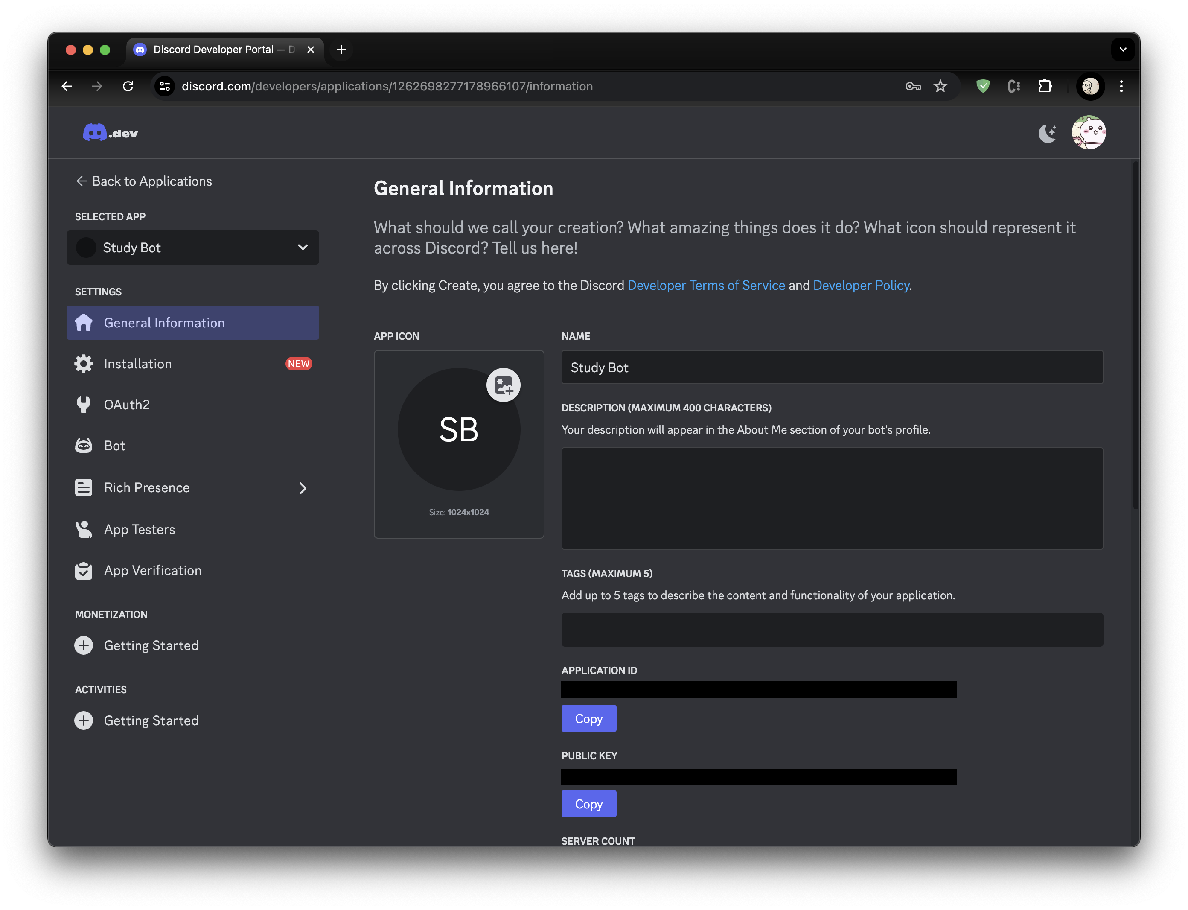This screenshot has height=910, width=1188.
Task: Open the password manager key icon
Action: (x=913, y=86)
